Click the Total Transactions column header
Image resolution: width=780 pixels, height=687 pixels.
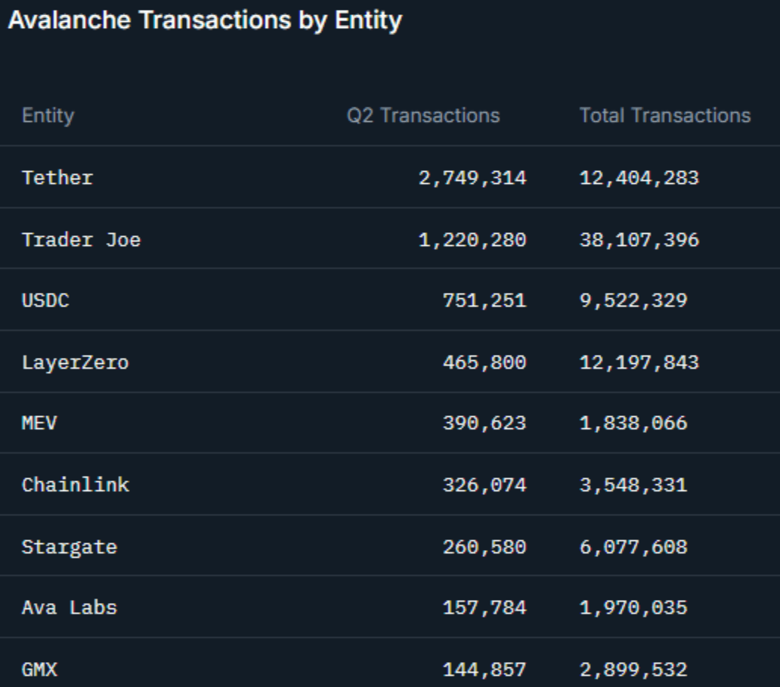pos(664,116)
